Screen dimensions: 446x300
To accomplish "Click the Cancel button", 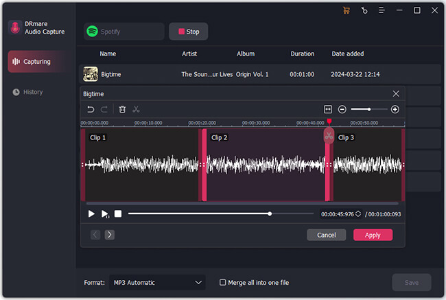I will click(327, 235).
